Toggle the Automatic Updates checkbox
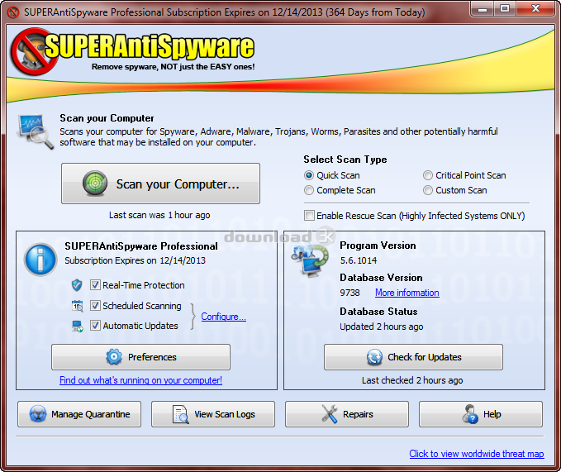Image resolution: width=561 pixels, height=472 pixels. 95,326
